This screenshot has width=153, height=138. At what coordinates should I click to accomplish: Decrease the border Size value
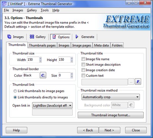tap(72, 77)
